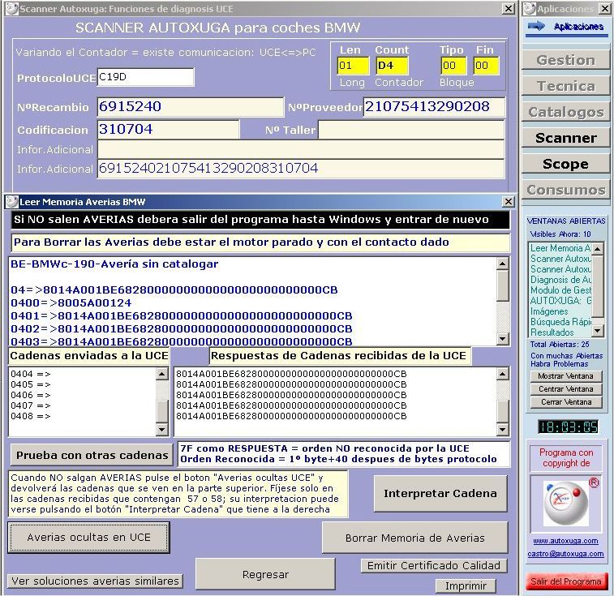
Task: Open the Catalogos section
Action: click(x=565, y=112)
